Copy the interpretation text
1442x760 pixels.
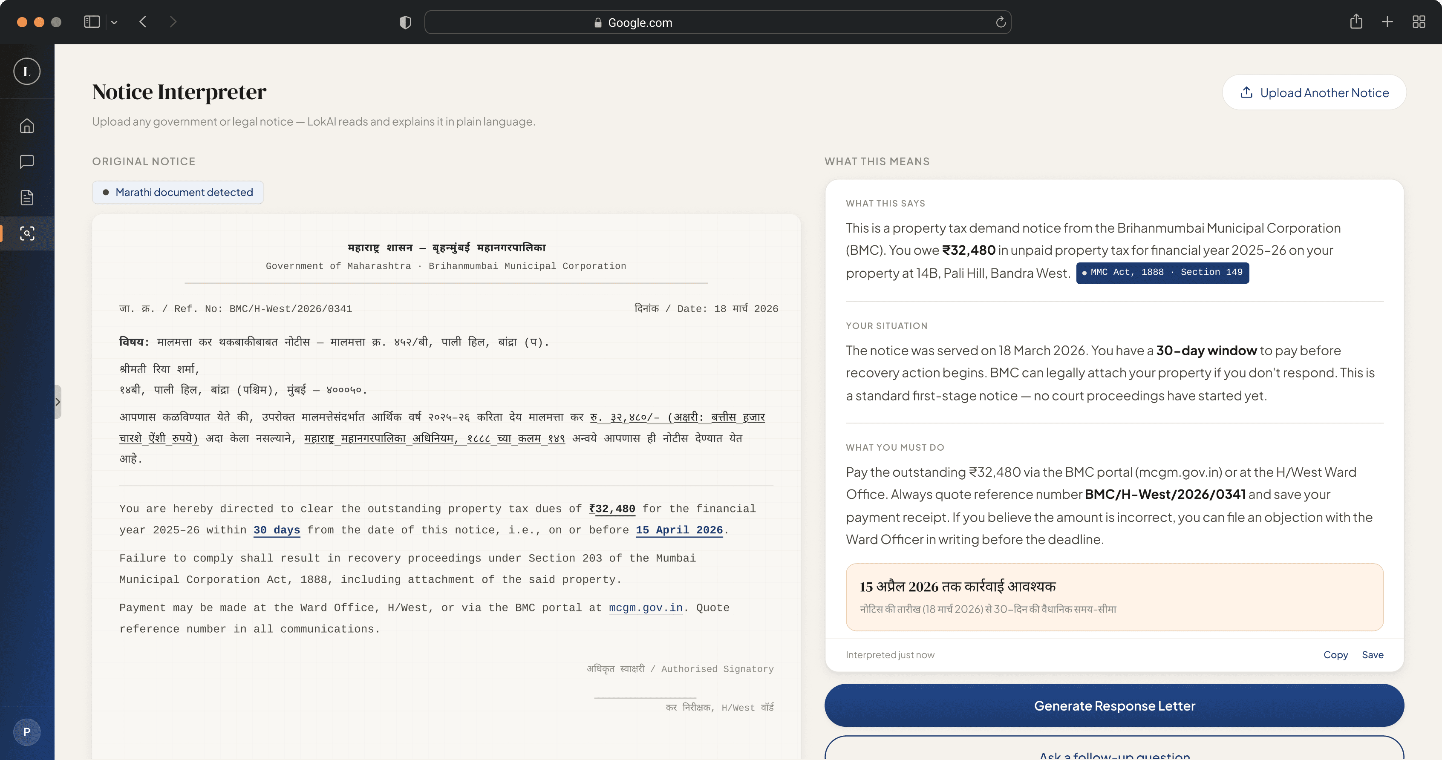coord(1335,654)
